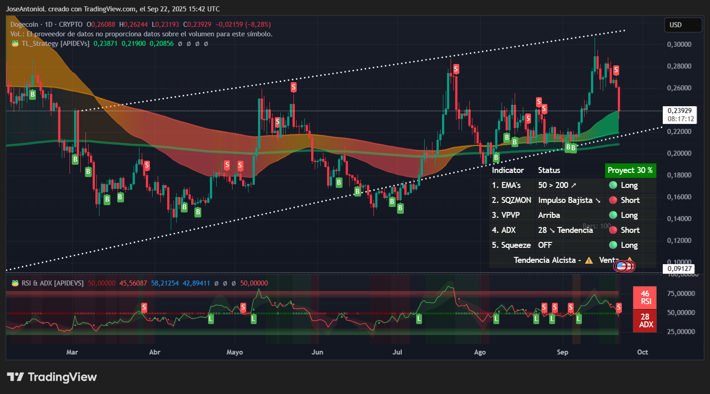The image size is (710, 394).
Task: Click the Proyect 30 % green header cell
Action: click(x=630, y=170)
